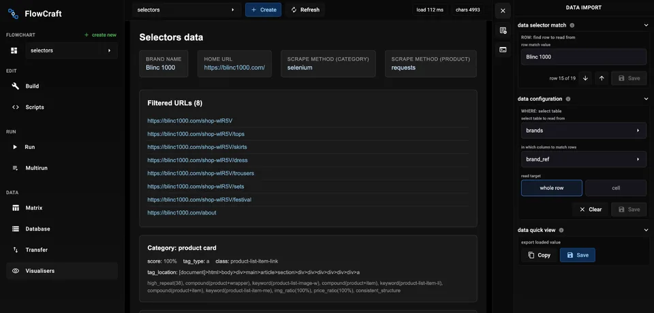The image size is (654, 313).
Task: Click the load 112 ms indicator
Action: 430,10
